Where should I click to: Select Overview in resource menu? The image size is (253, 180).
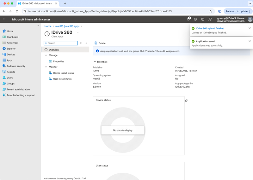coord(65,49)
